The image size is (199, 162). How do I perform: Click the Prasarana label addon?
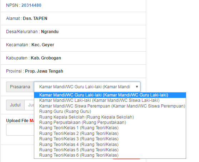(20, 87)
